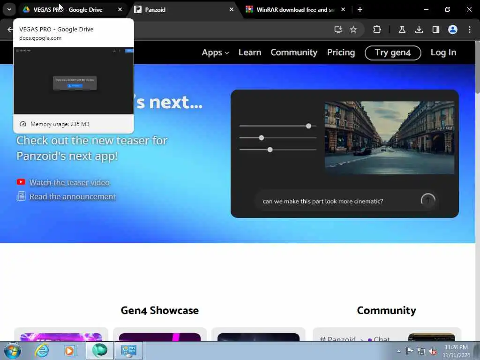This screenshot has width=480, height=360.
Task: Close the WinRAR download tab
Action: tap(343, 9)
